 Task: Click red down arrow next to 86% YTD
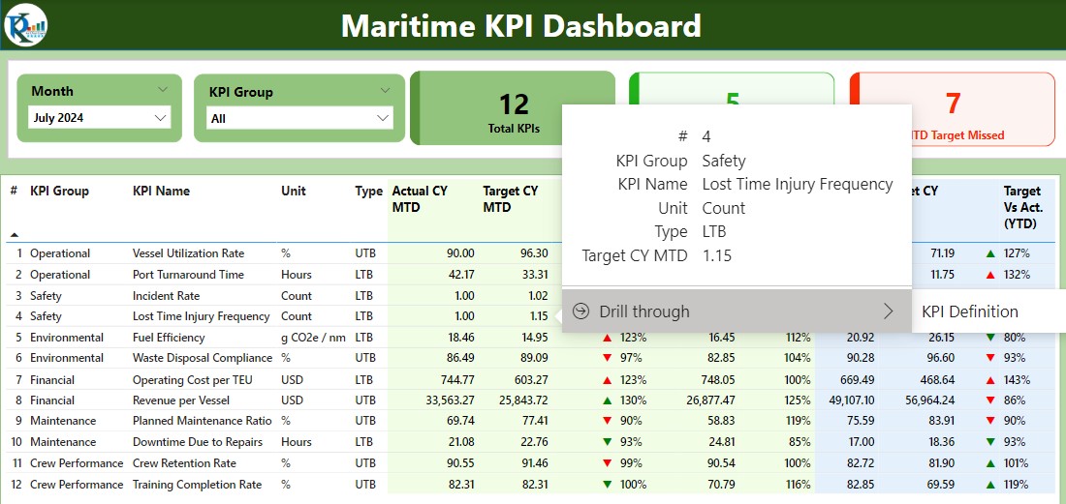click(x=990, y=400)
